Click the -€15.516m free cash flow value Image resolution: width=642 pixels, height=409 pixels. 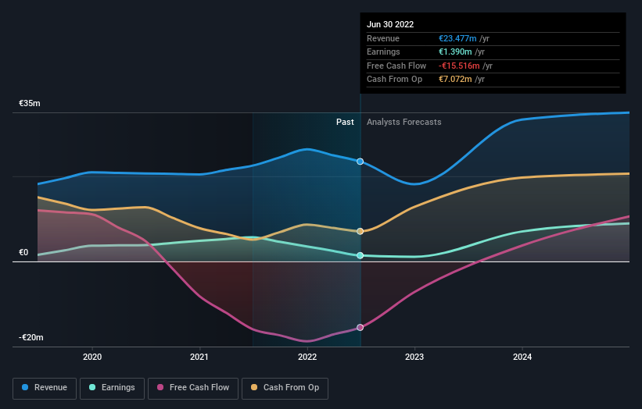tap(459, 66)
